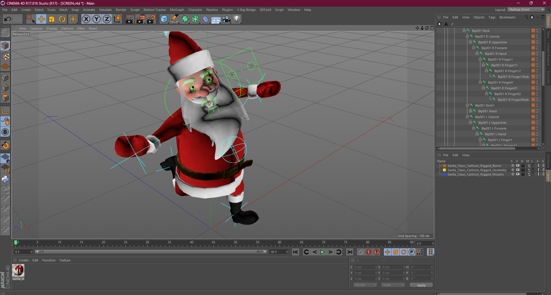Select the Live Selection tool
This screenshot has width=551, height=295.
(x=30, y=19)
